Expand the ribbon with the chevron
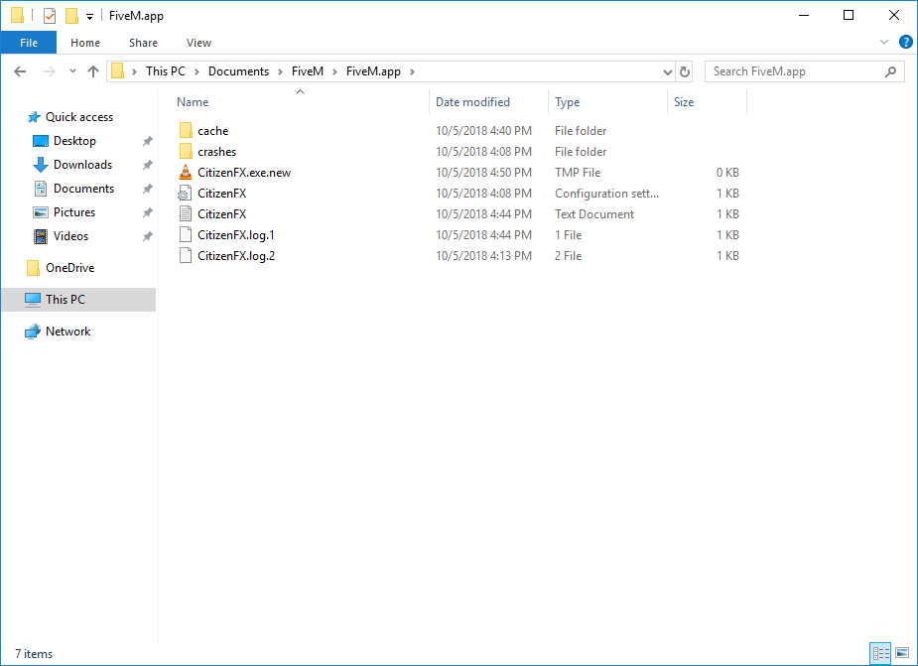 tap(884, 42)
